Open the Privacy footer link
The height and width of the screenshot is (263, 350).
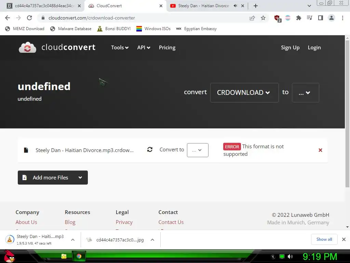tap(124, 222)
